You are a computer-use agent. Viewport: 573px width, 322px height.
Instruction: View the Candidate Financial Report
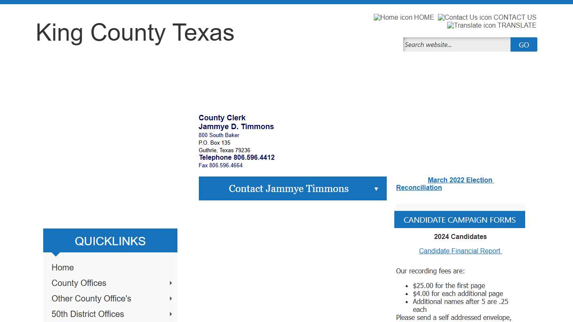click(460, 251)
